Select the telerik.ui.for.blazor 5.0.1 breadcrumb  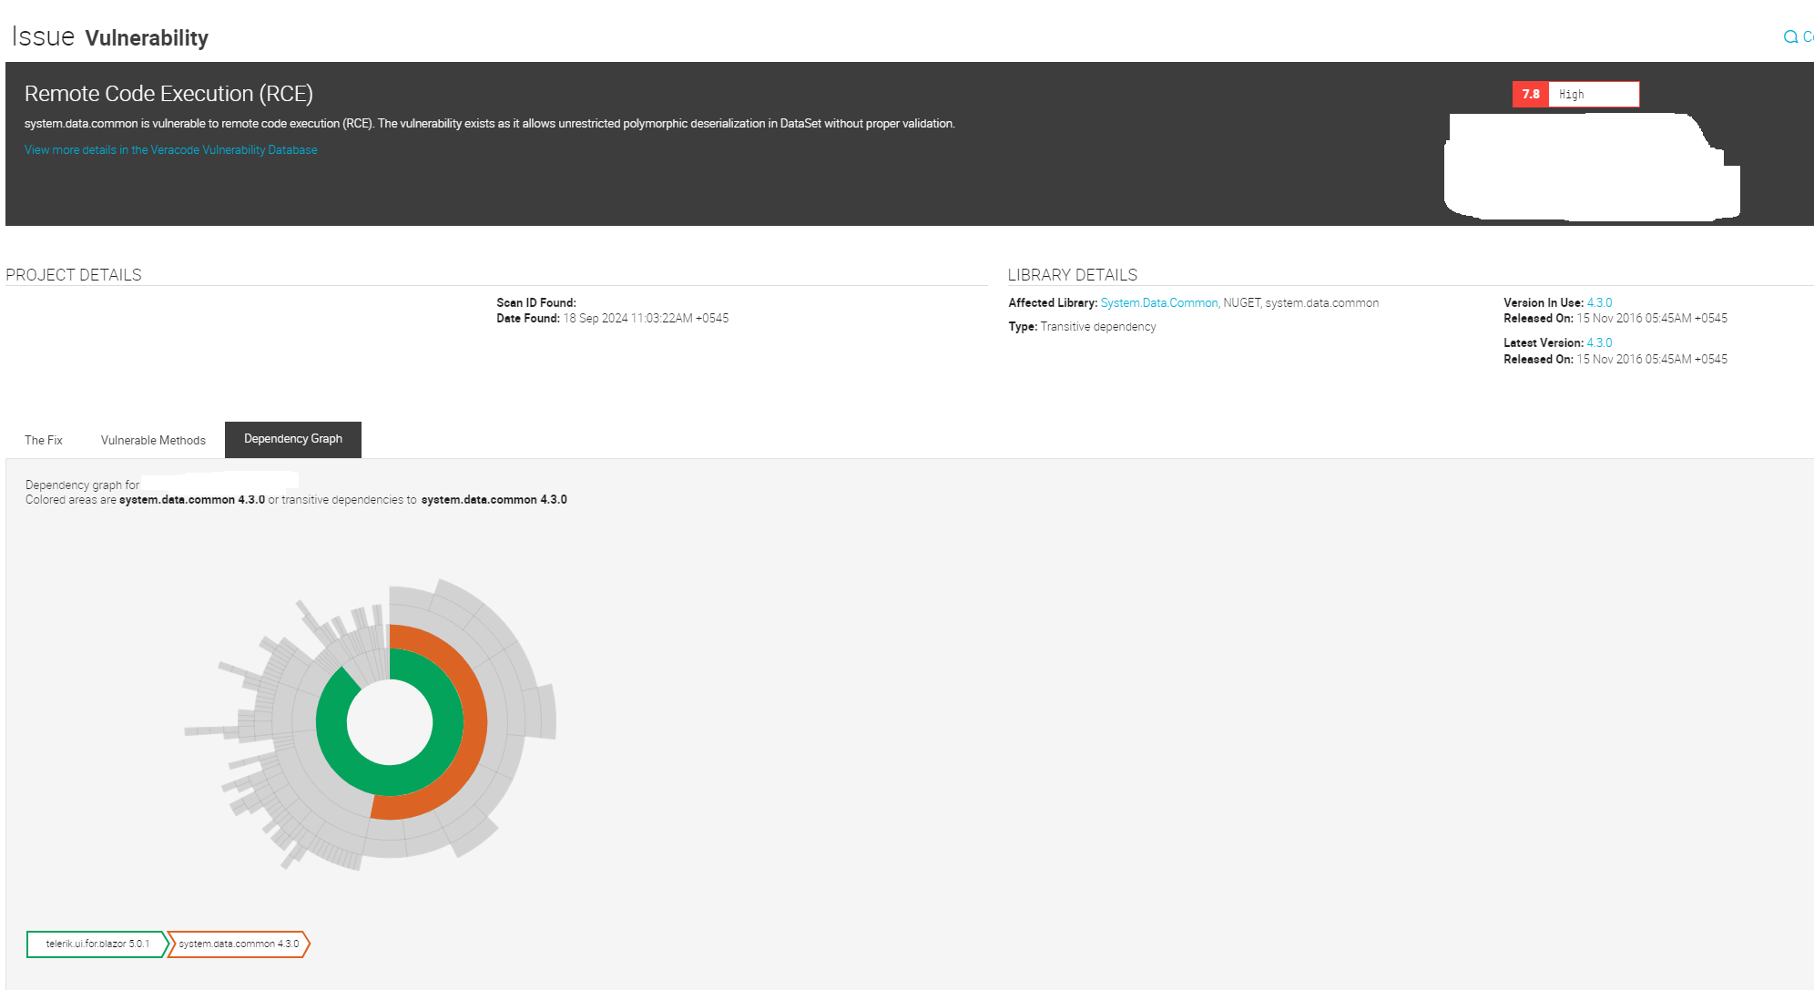(97, 944)
